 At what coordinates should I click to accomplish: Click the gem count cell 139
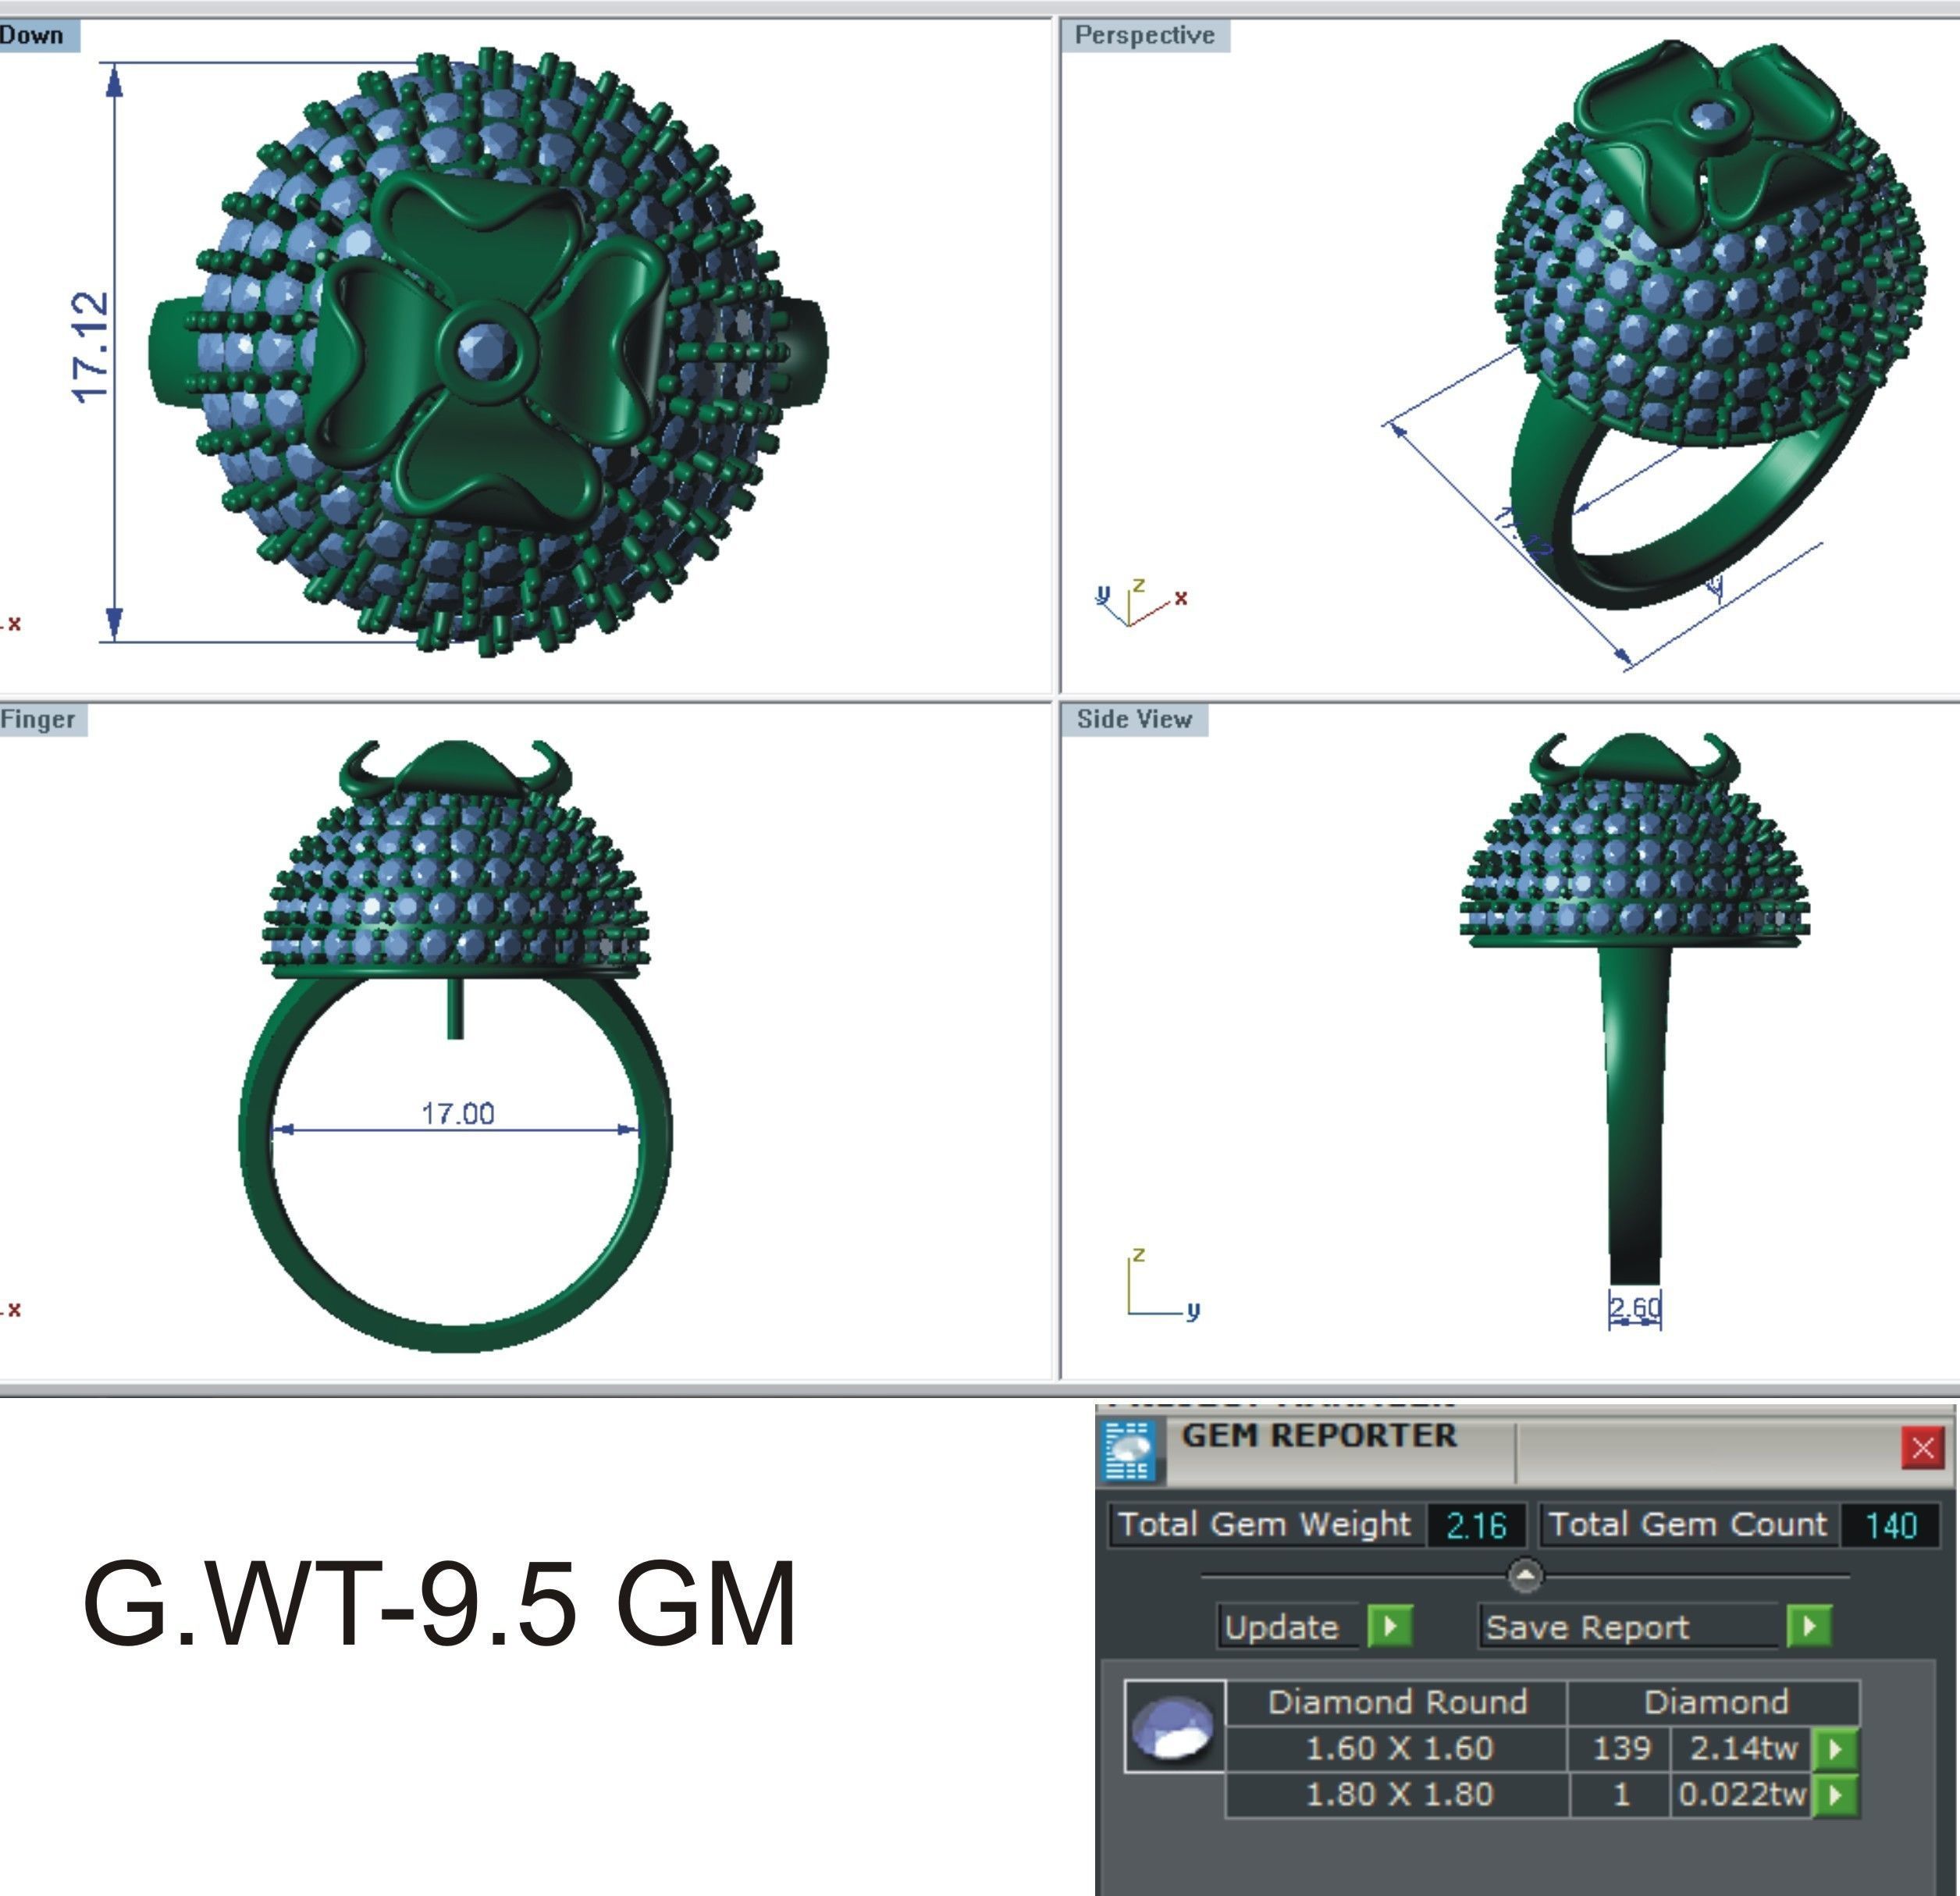pos(1621,1749)
